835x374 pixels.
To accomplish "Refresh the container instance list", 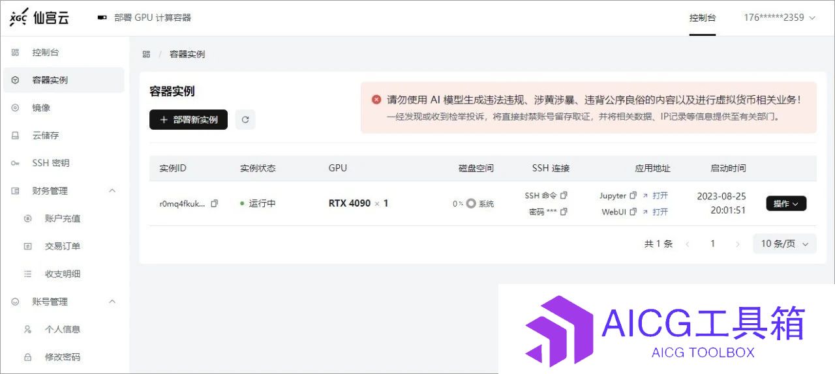I will click(245, 120).
